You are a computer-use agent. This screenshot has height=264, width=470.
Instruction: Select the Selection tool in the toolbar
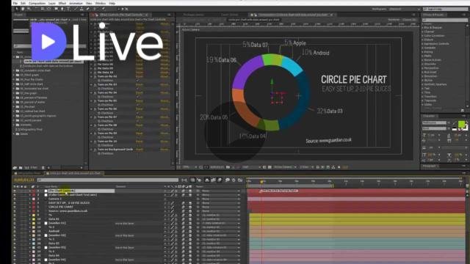16,9
